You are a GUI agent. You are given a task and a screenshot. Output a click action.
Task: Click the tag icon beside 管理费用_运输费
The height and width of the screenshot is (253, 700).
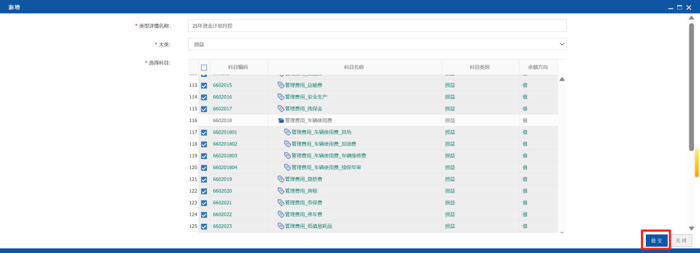click(281, 85)
